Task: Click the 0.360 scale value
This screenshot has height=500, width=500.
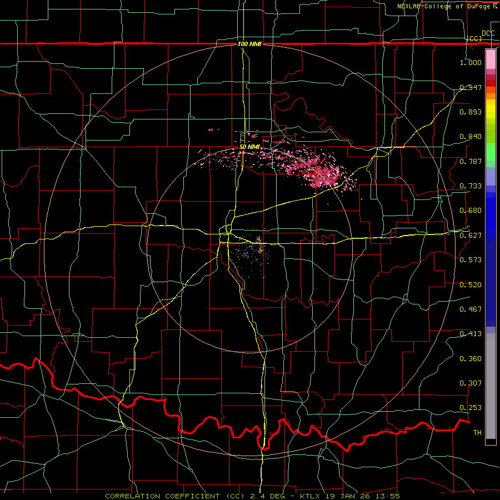Action: pyautogui.click(x=471, y=359)
